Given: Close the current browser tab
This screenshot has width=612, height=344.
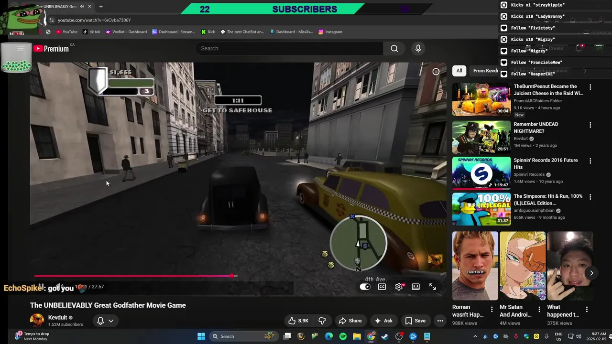Looking at the screenshot, I should pyautogui.click(x=89, y=7).
